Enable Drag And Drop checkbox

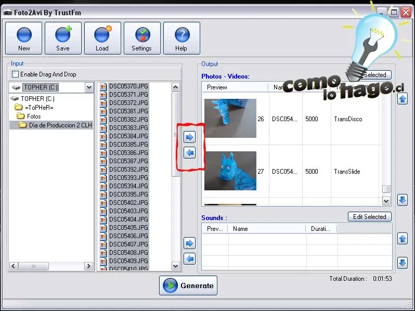click(16, 74)
